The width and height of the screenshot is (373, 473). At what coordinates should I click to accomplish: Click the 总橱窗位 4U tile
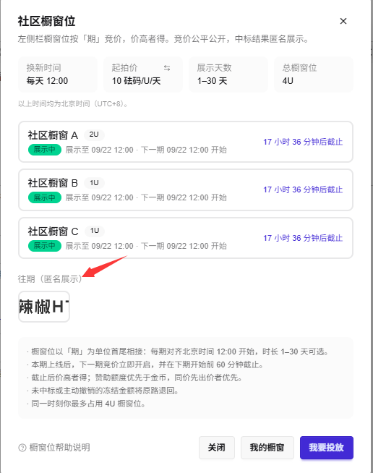[314, 74]
